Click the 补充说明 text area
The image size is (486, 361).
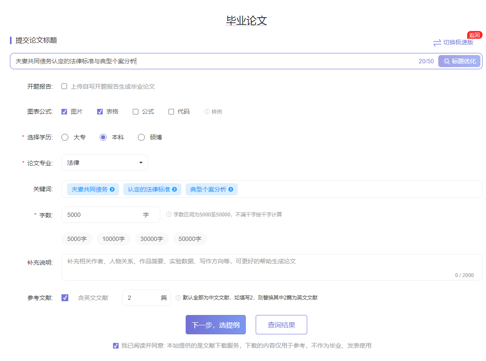[x=272, y=267]
